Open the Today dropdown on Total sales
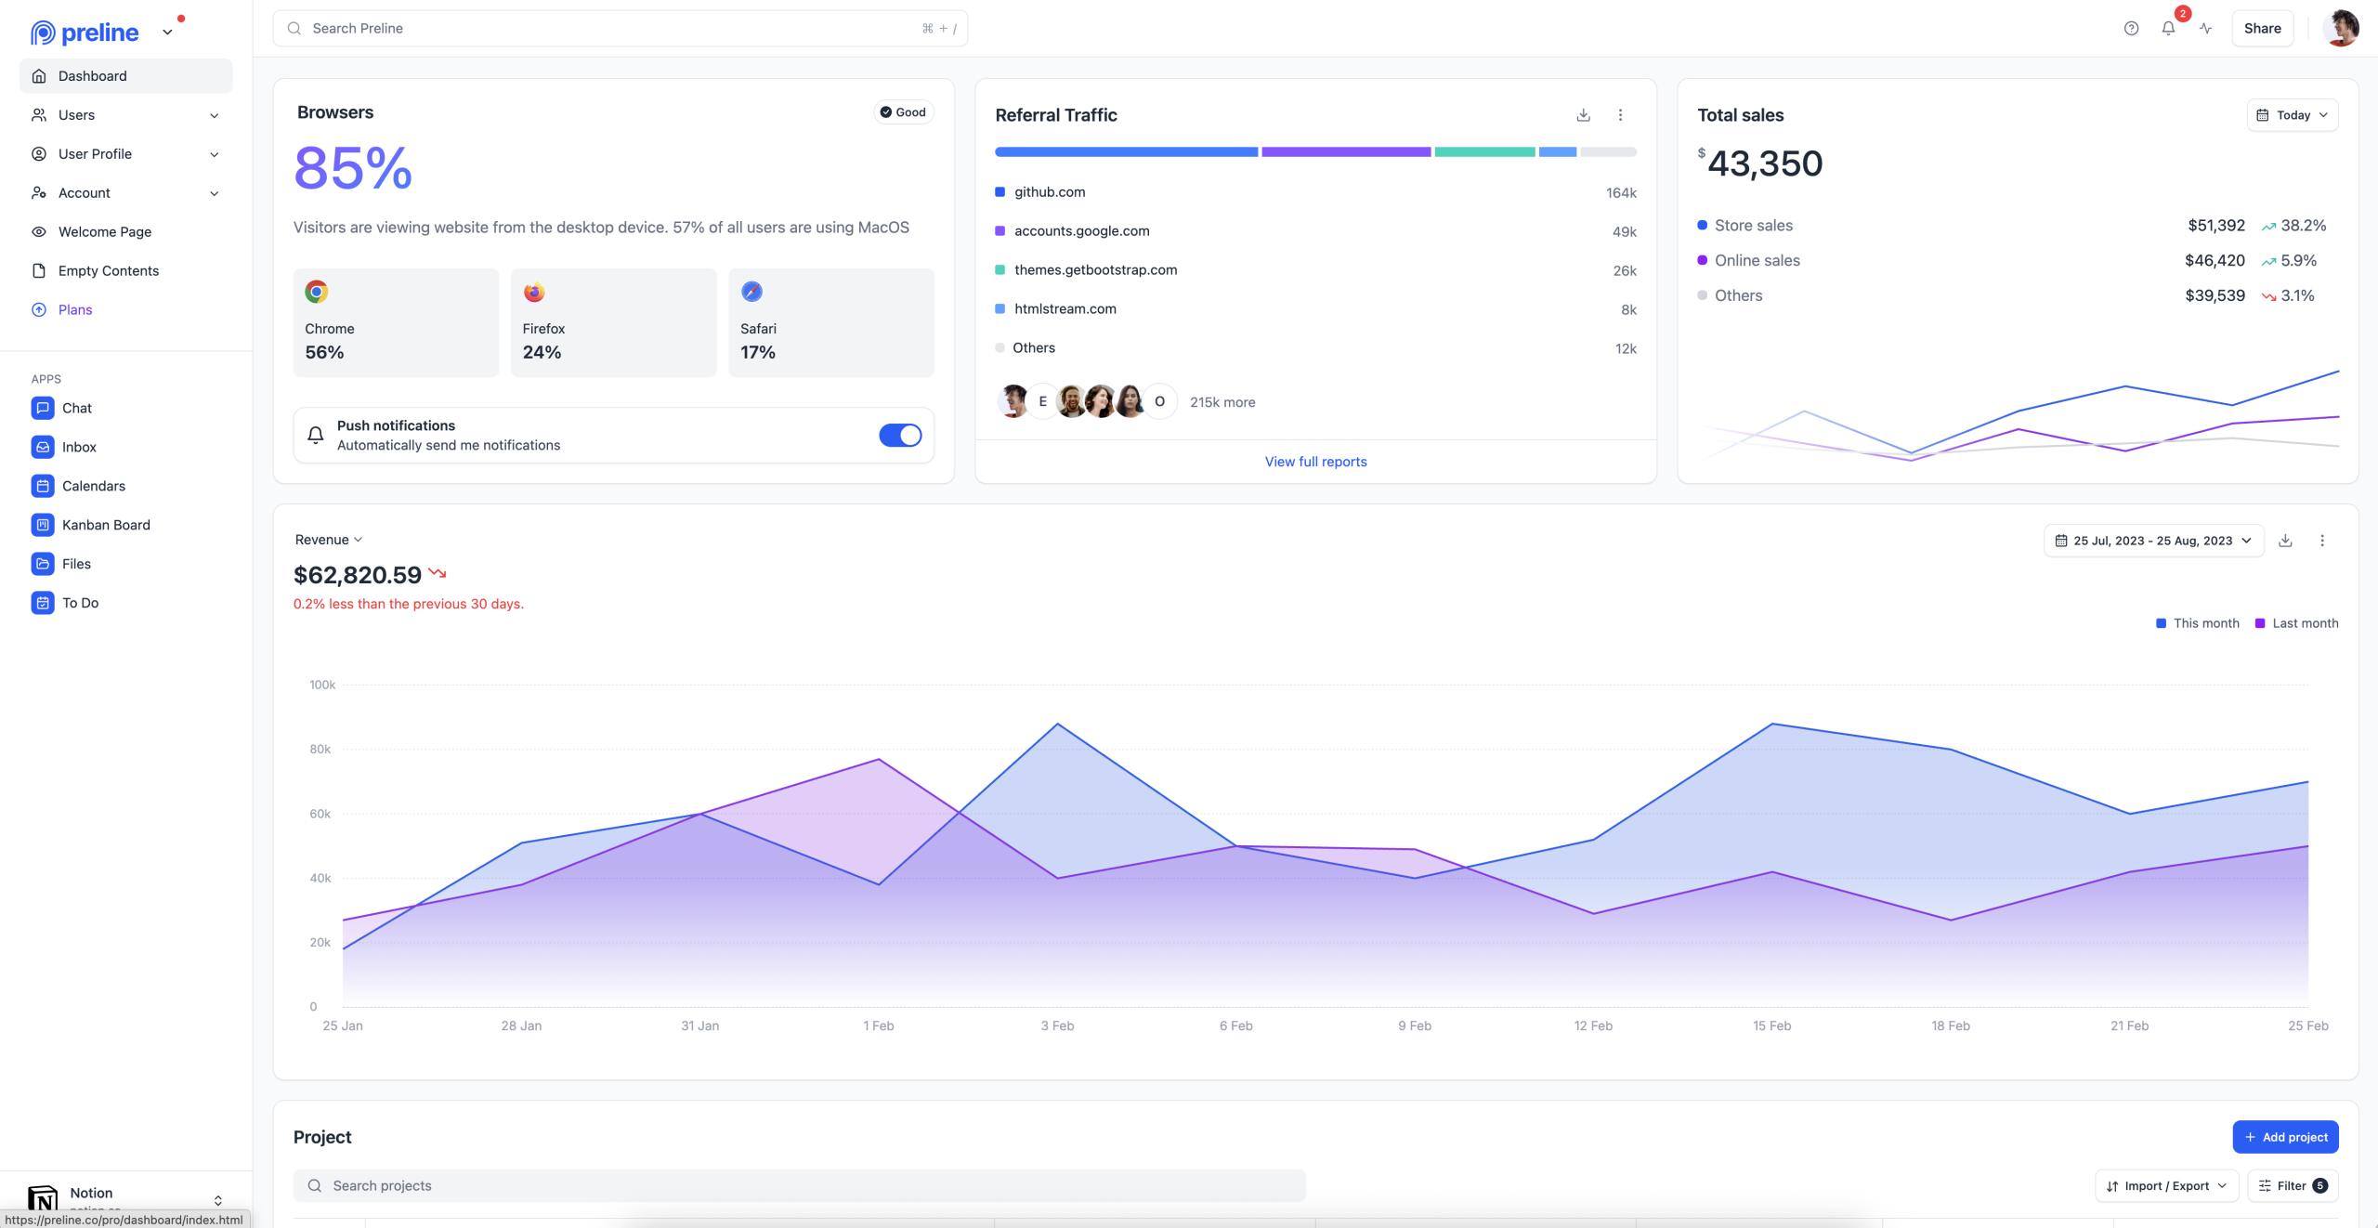 click(x=2293, y=114)
